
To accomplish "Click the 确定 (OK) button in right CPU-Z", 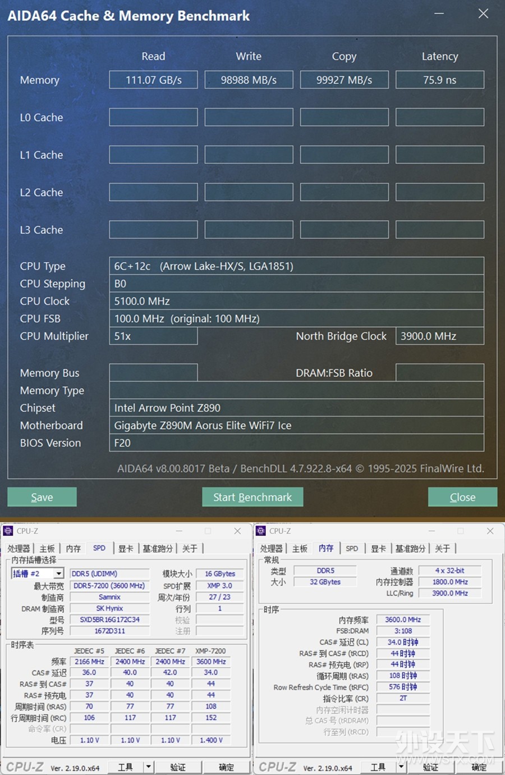I will [478, 767].
